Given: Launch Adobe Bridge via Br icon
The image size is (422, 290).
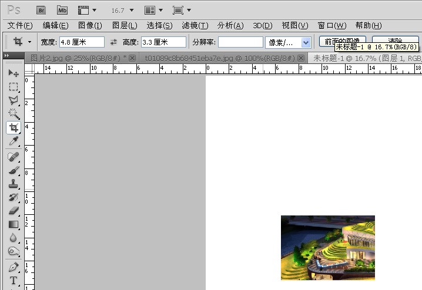Looking at the screenshot, I should pos(41,11).
